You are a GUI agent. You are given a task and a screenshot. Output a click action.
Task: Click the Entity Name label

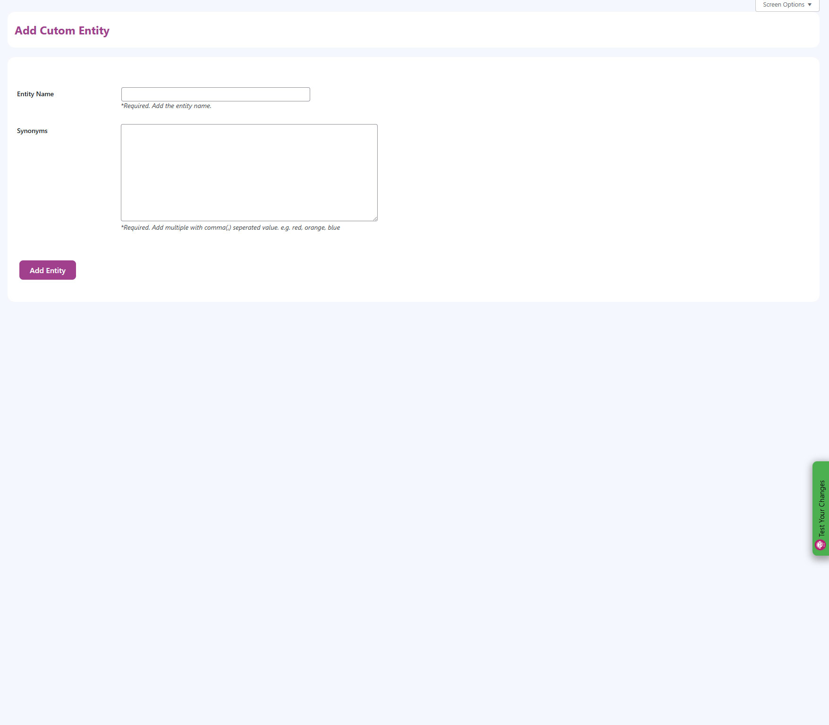[35, 94]
